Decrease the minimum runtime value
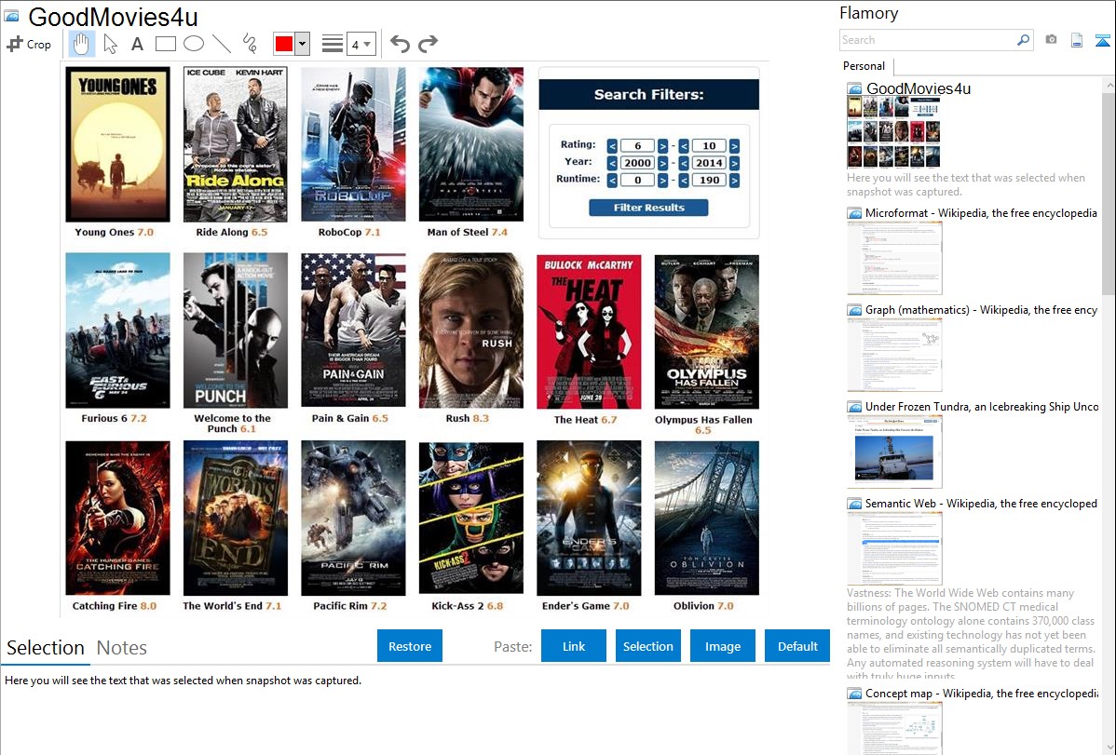The height and width of the screenshot is (755, 1116). coord(612,180)
